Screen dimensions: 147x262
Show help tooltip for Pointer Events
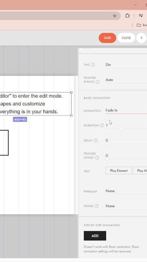(98, 82)
